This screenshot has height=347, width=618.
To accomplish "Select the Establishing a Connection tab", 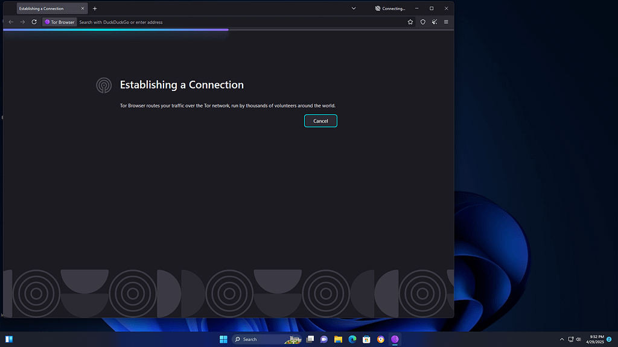I will (x=52, y=8).
